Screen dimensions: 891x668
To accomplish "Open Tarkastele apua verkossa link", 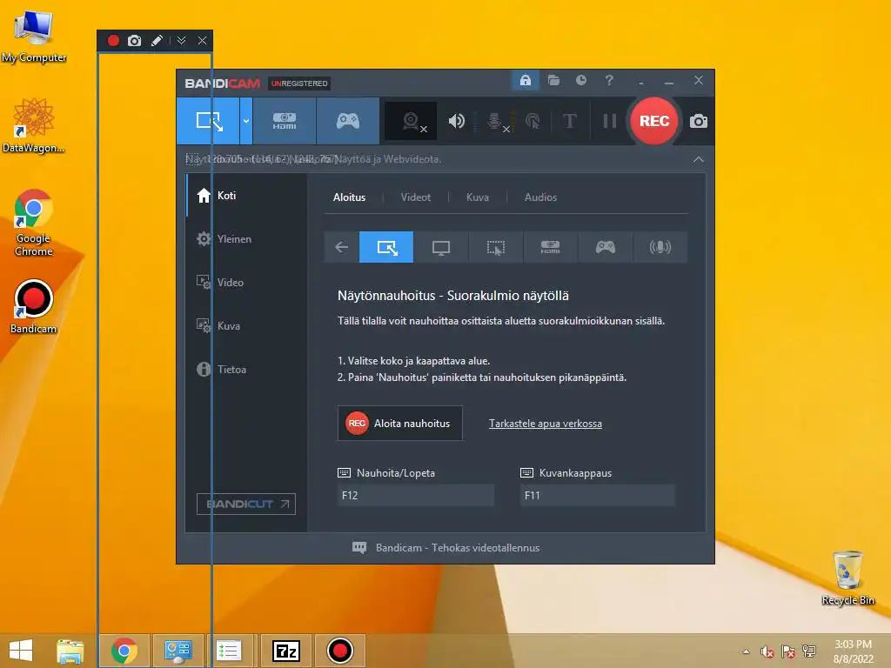I will [x=545, y=424].
